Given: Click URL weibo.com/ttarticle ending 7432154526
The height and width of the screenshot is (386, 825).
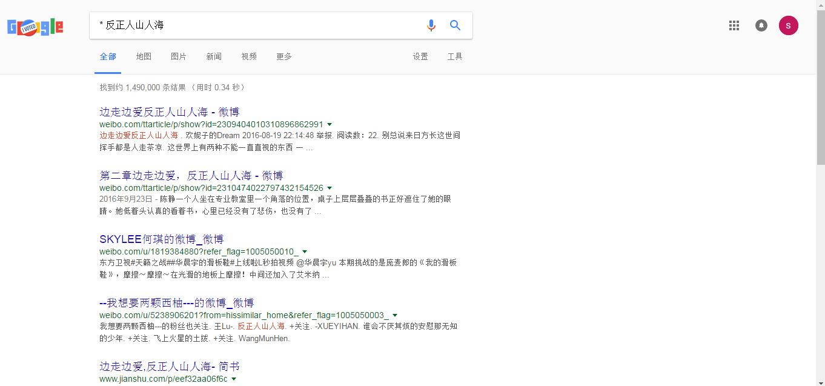Looking at the screenshot, I should coord(211,188).
